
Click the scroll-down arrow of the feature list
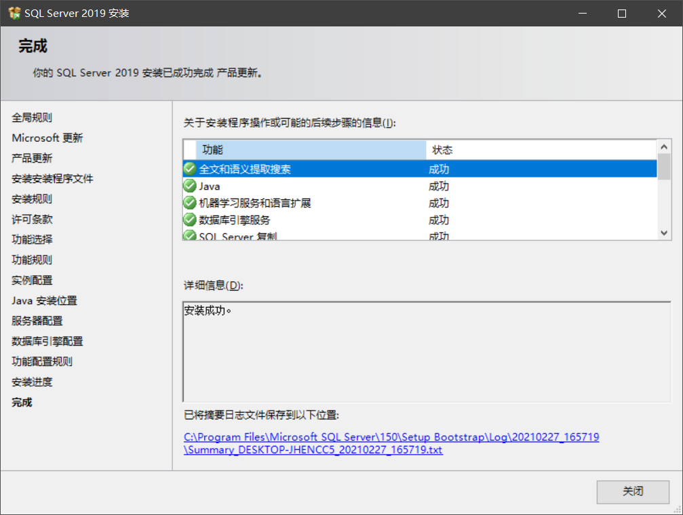click(664, 233)
